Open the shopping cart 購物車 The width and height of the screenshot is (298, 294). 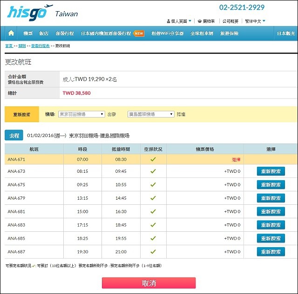(206, 21)
